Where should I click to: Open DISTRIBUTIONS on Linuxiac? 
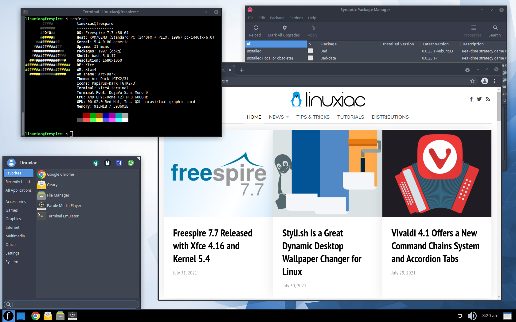coord(390,117)
